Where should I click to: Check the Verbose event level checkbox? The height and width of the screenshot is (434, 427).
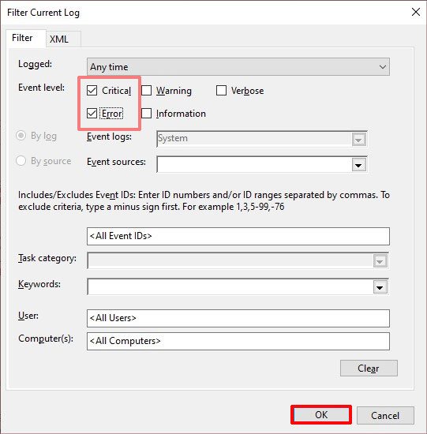tap(221, 91)
